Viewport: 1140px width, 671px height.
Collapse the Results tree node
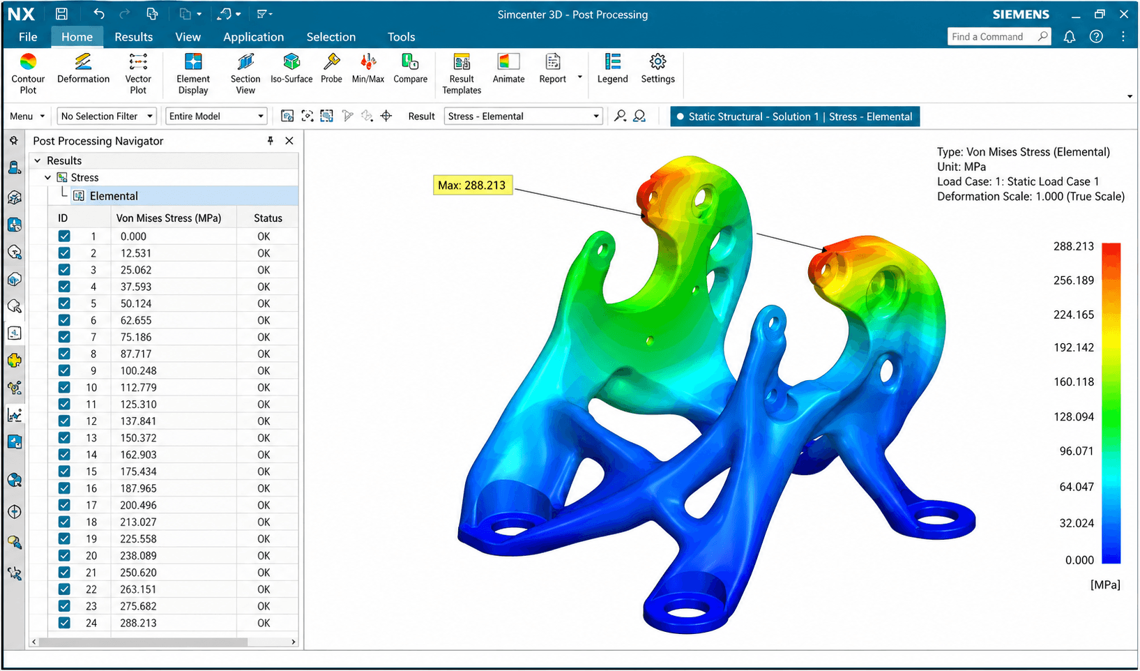(38, 160)
